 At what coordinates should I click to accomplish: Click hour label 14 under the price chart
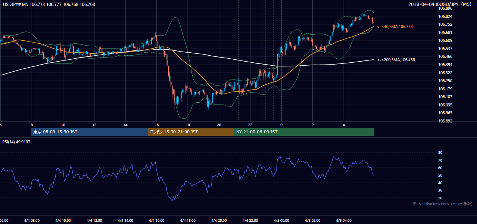125,125
